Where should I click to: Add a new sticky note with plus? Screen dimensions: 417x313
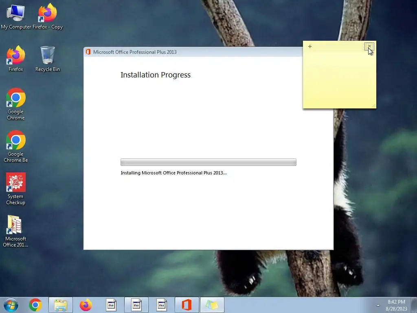[x=310, y=46]
